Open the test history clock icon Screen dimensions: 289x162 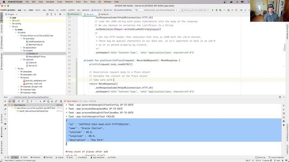[x=48, y=101]
